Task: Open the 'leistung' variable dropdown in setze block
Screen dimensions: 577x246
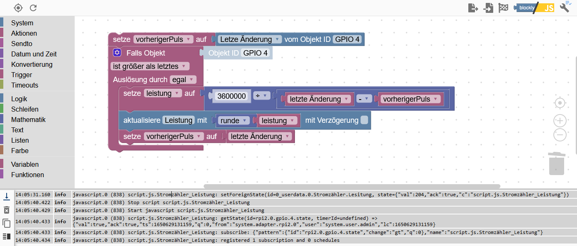Action: coord(163,93)
